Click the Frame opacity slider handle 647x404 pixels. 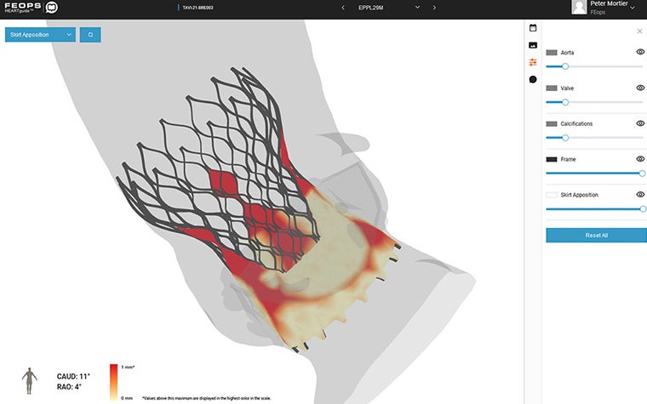pos(642,174)
